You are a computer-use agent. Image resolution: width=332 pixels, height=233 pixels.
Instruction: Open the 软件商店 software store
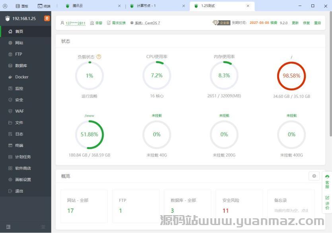[25, 169]
